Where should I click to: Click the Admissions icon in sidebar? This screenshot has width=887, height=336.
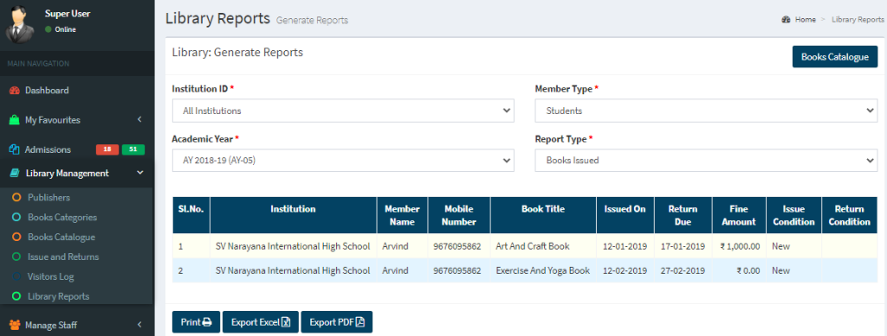coord(15,150)
